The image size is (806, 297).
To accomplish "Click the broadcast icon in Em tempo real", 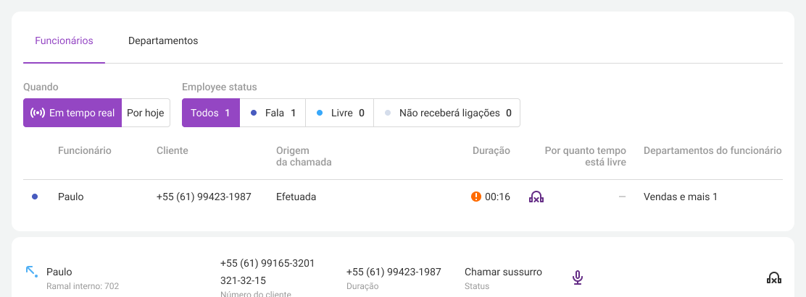I will coord(38,113).
